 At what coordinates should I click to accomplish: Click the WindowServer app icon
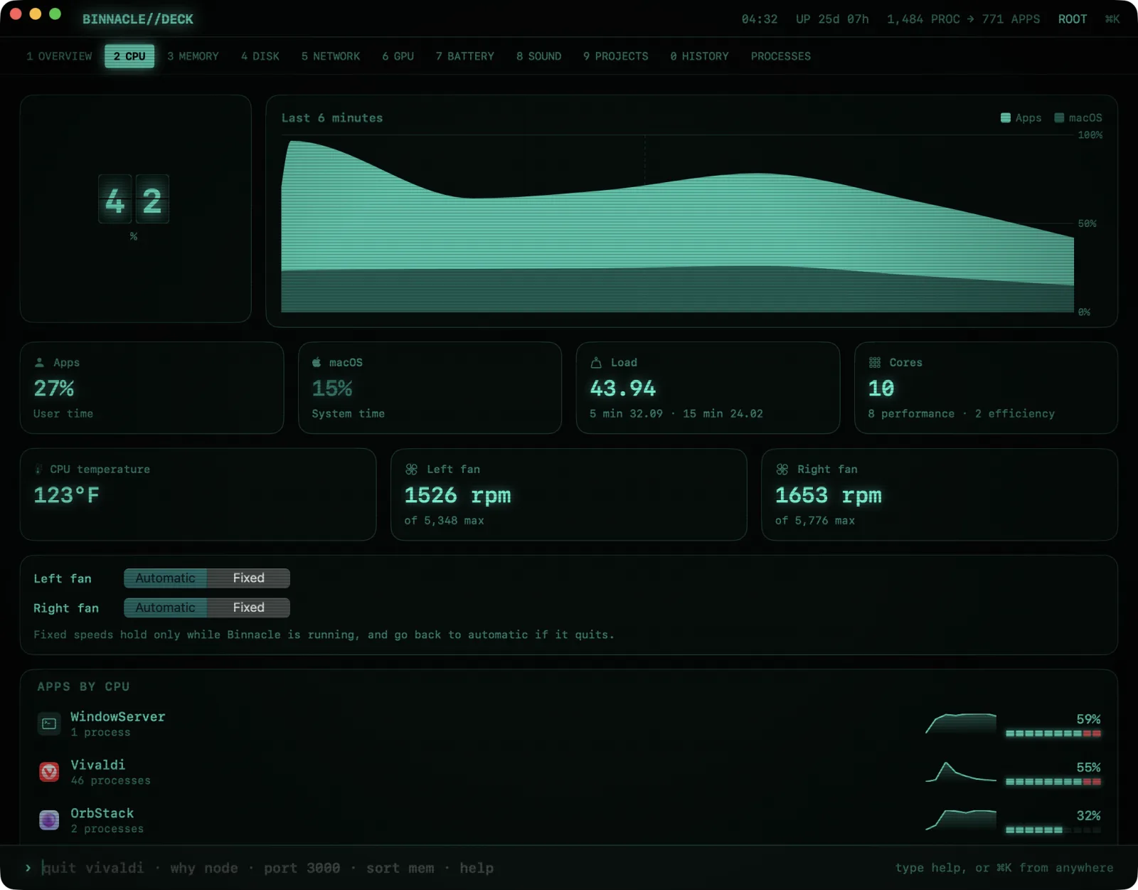tap(49, 724)
